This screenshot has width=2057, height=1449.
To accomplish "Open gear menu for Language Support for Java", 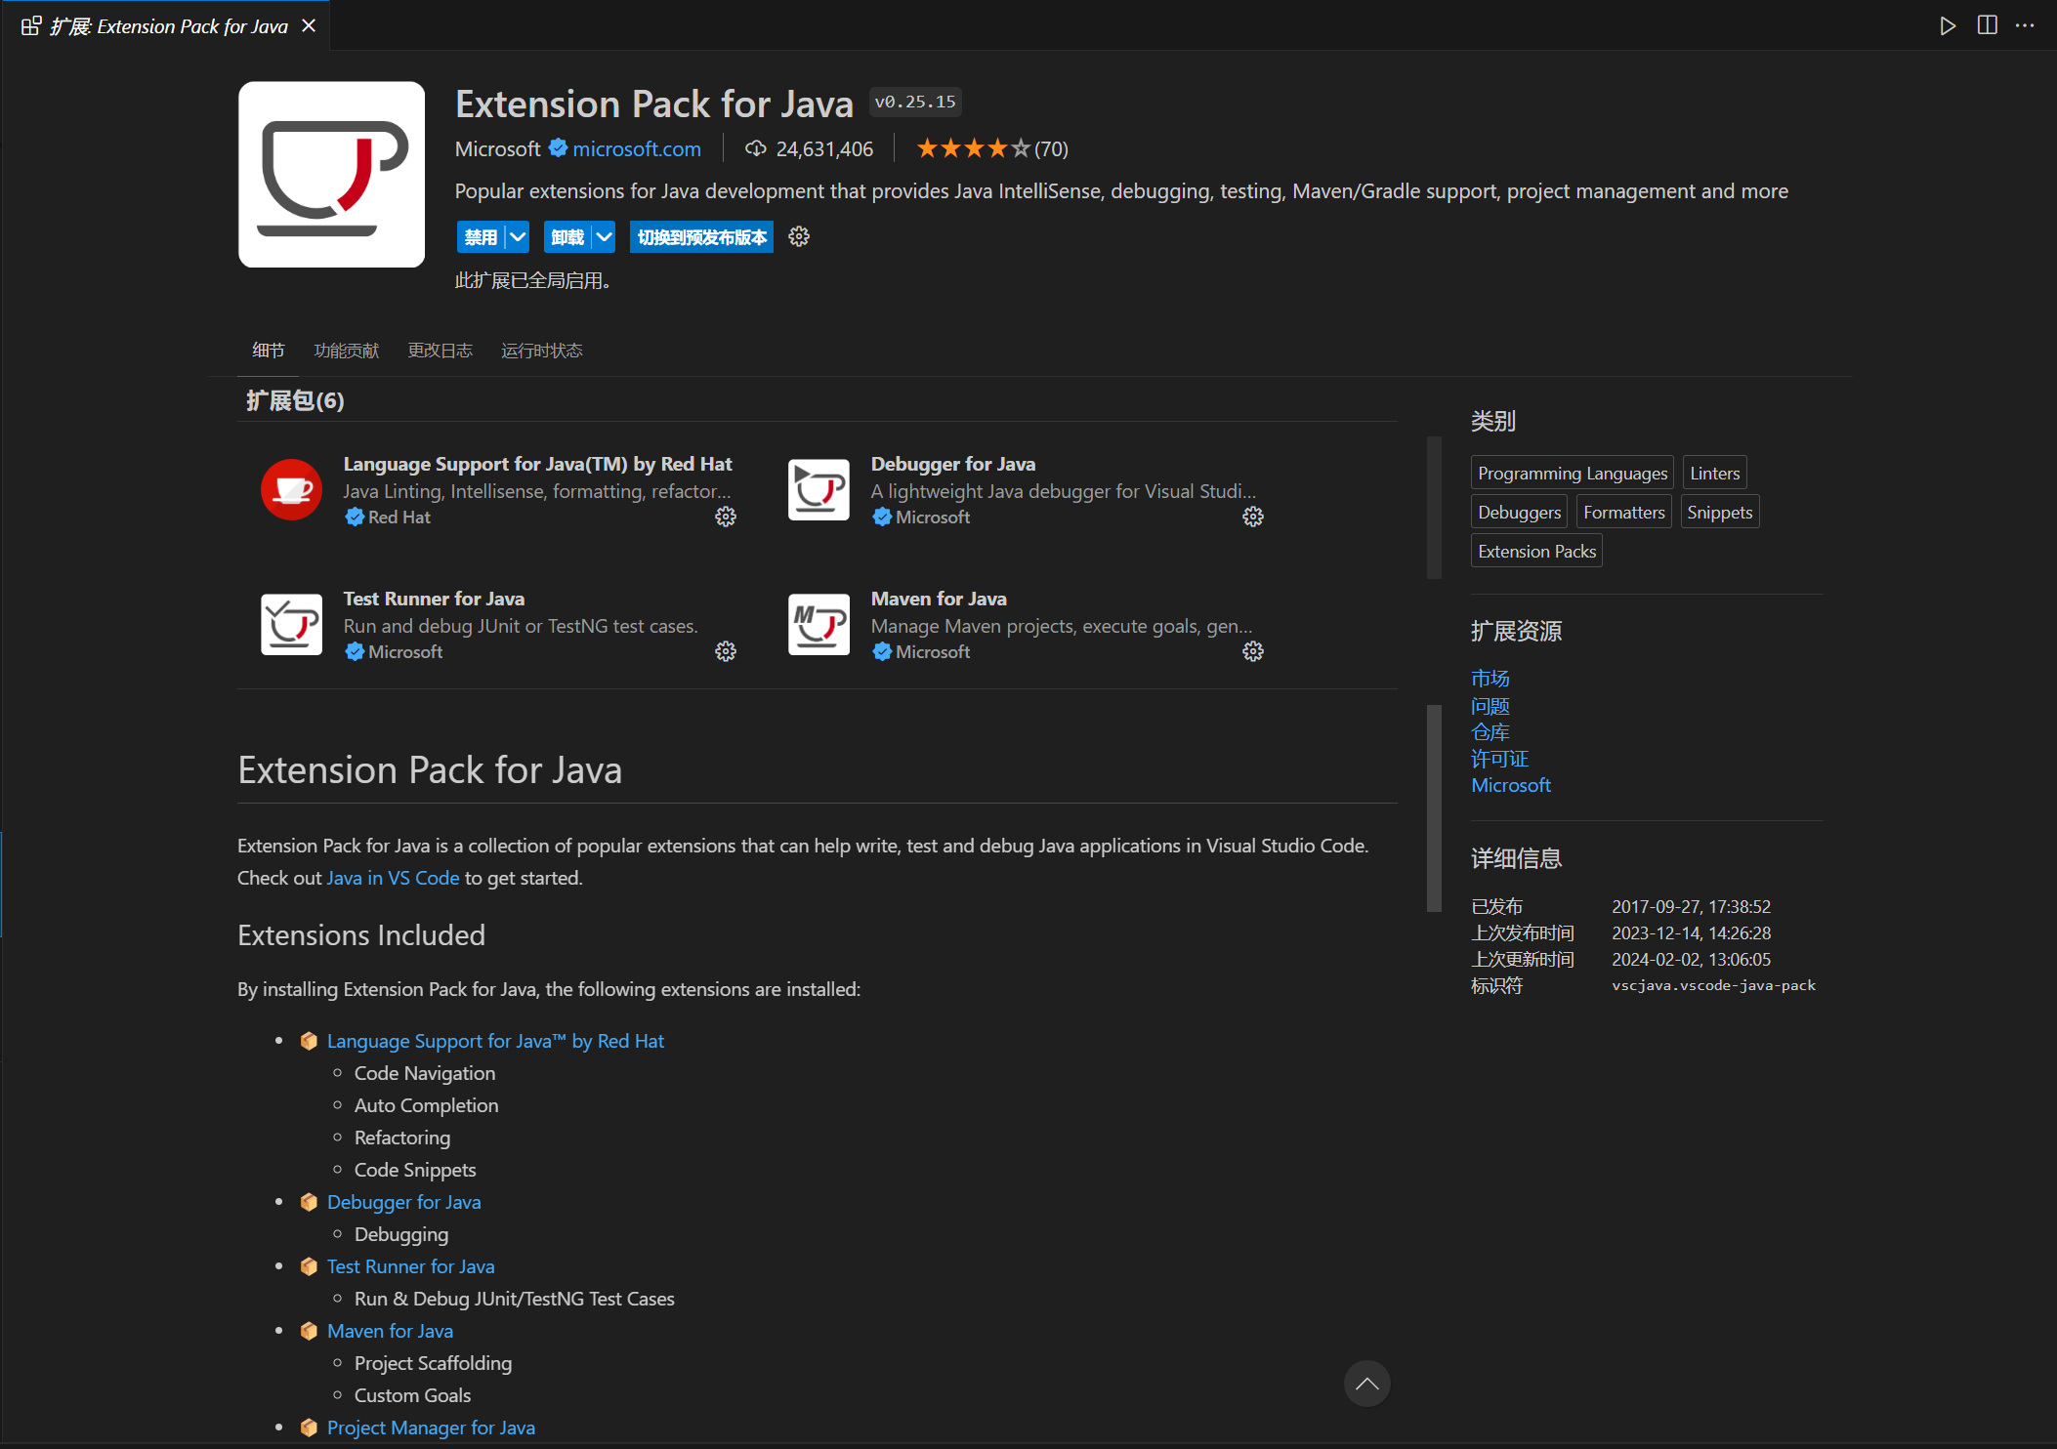I will coord(726,517).
